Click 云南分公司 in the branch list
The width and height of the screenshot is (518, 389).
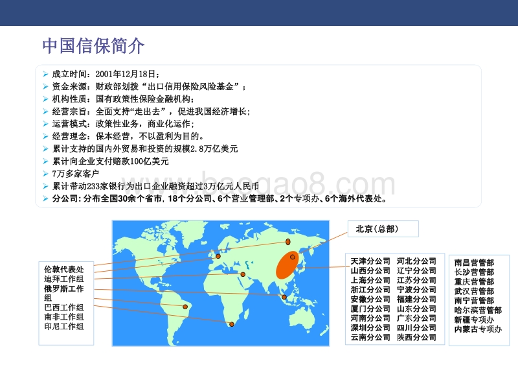click(370, 337)
